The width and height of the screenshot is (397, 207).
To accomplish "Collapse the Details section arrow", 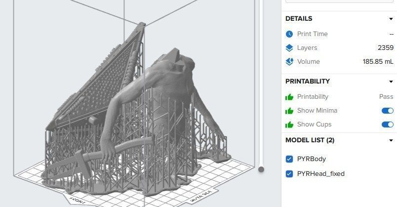I will tap(391, 19).
